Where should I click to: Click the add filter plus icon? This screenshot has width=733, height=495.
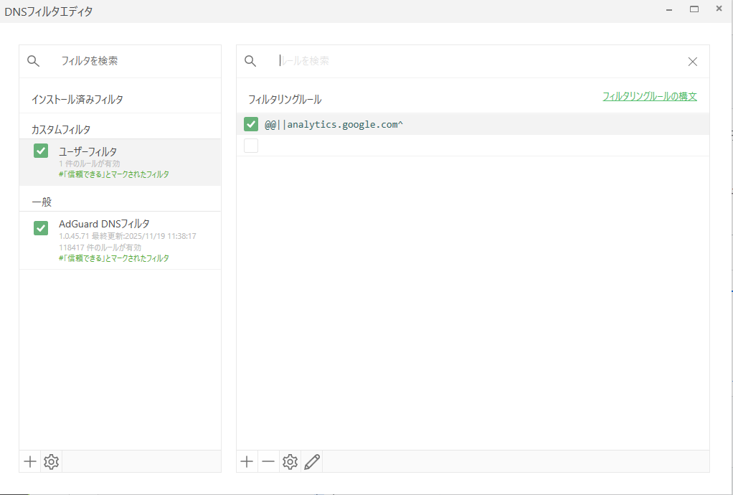point(30,462)
